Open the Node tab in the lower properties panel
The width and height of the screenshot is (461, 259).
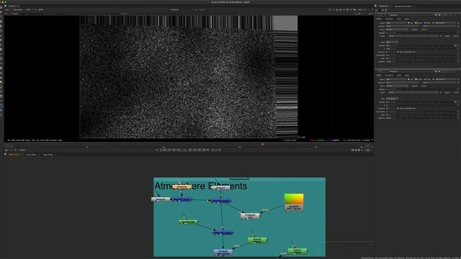pyautogui.click(x=406, y=75)
